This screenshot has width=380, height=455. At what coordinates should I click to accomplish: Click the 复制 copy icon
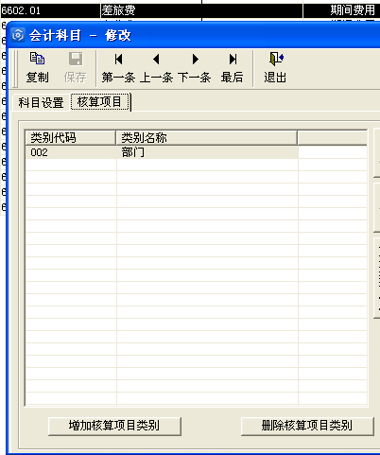click(37, 59)
